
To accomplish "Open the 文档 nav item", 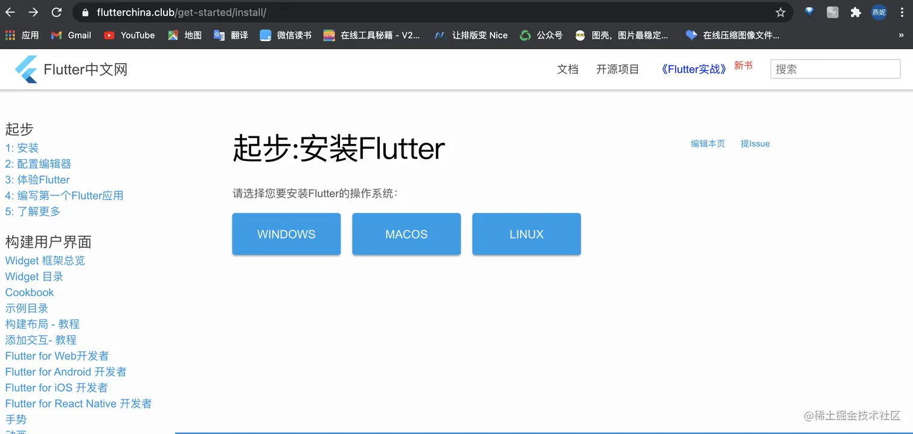I will [x=568, y=69].
